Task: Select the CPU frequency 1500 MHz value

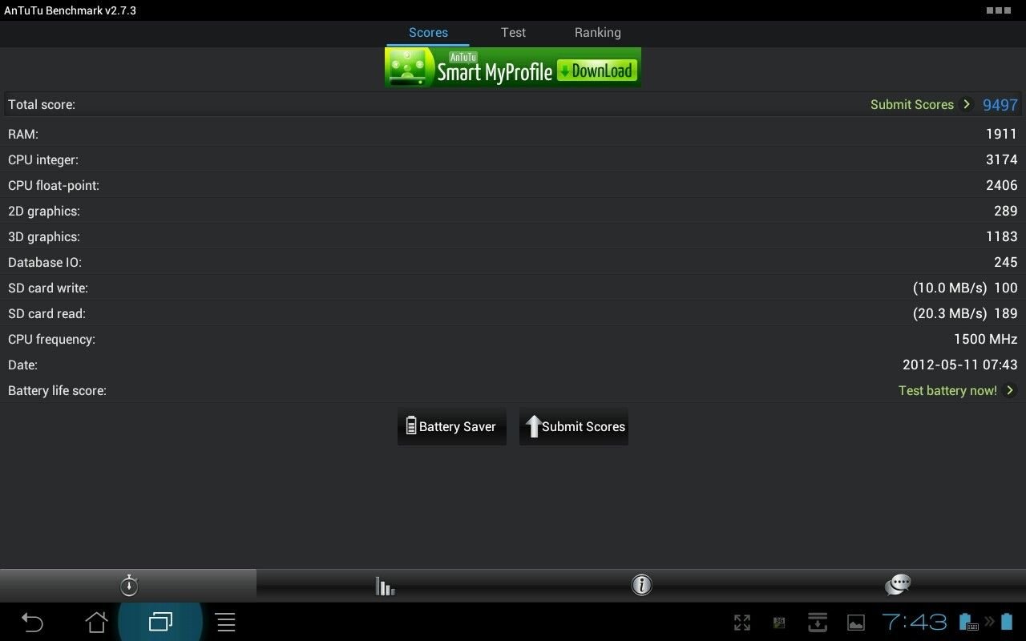Action: pyautogui.click(x=985, y=339)
